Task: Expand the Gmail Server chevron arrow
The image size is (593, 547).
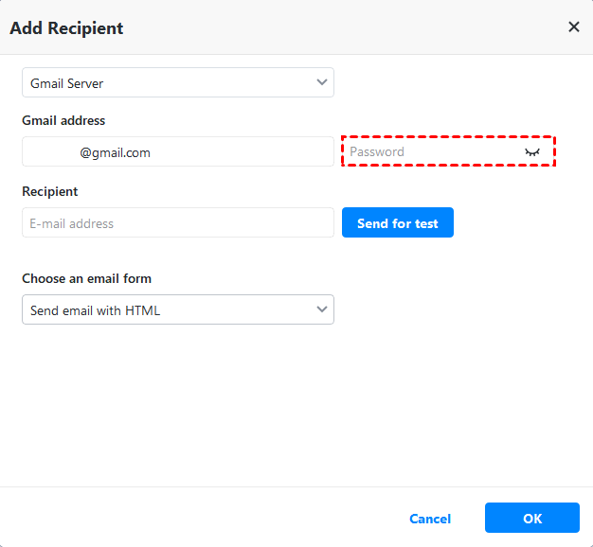Action: coord(322,82)
